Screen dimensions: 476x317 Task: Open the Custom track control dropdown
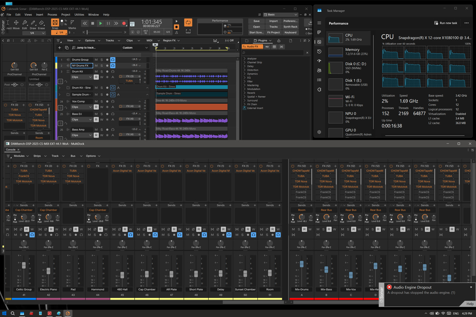coord(135,48)
